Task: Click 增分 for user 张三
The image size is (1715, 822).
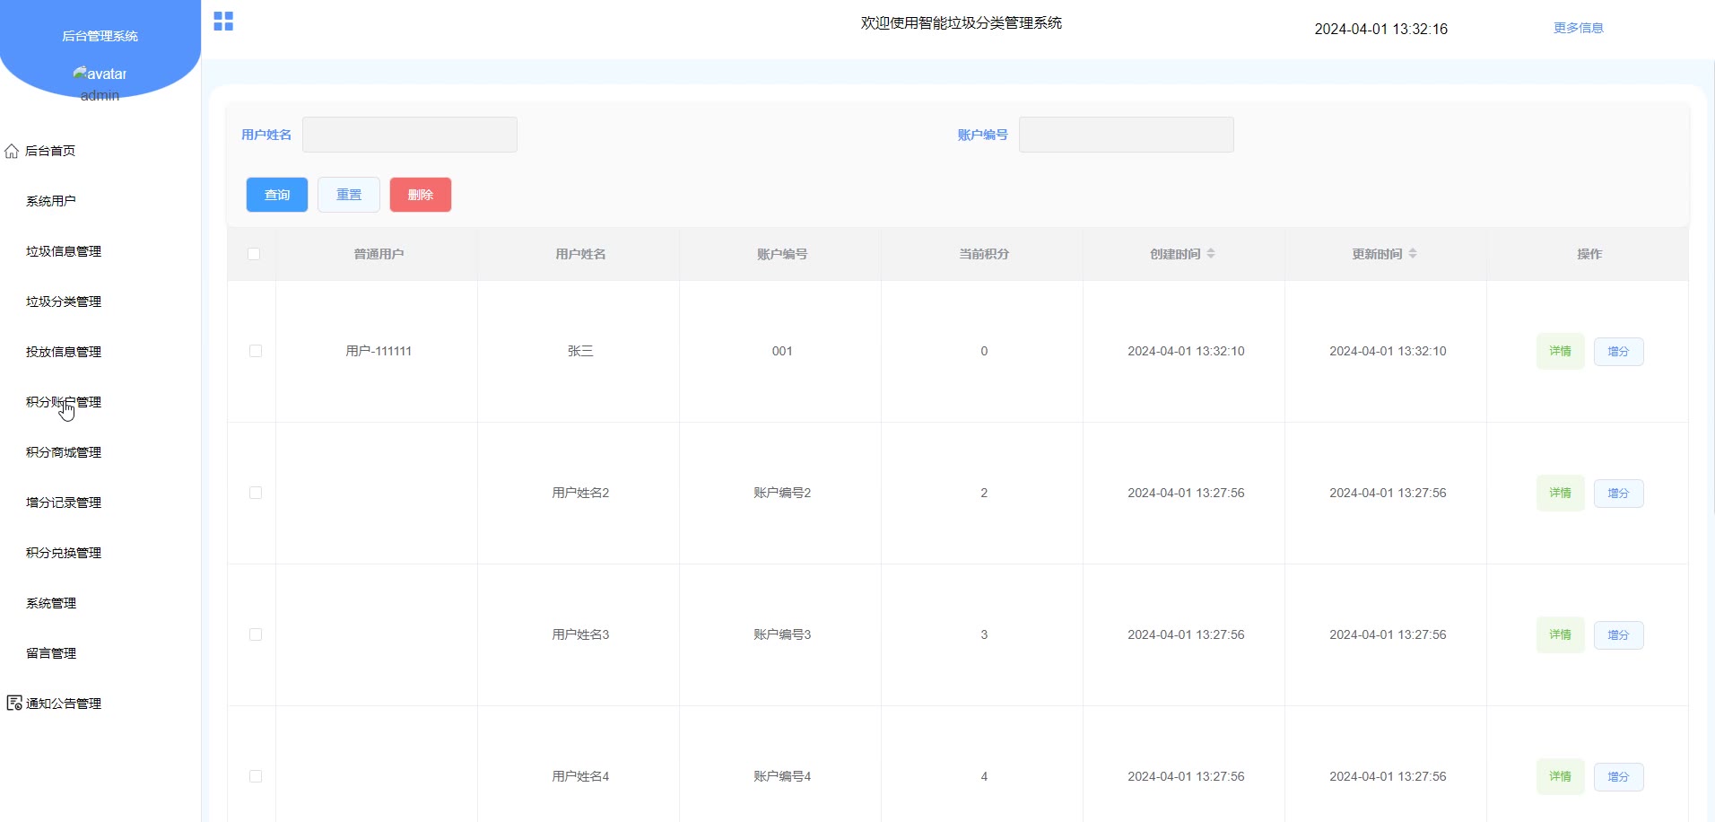Action: (1618, 352)
